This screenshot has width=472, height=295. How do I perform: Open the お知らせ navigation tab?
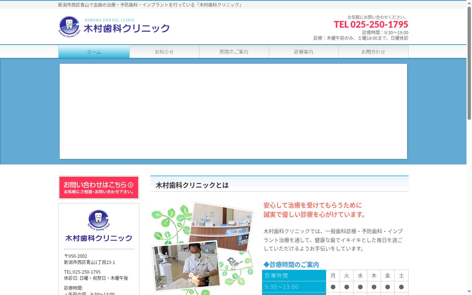(x=164, y=52)
